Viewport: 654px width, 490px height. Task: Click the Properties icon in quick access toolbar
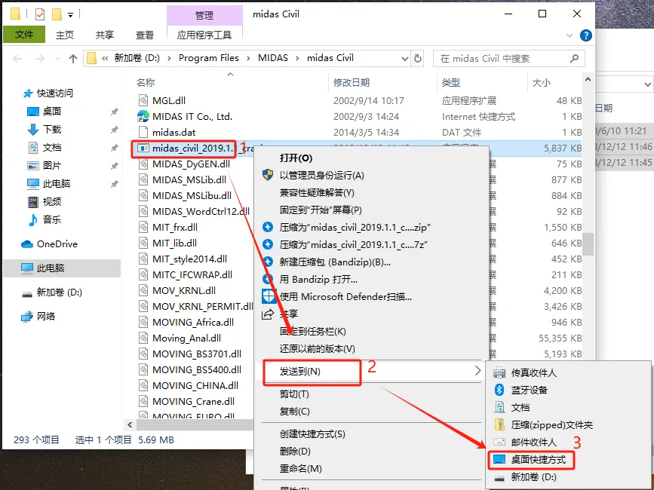pyautogui.click(x=40, y=14)
